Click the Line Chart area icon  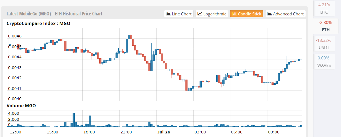point(168,14)
